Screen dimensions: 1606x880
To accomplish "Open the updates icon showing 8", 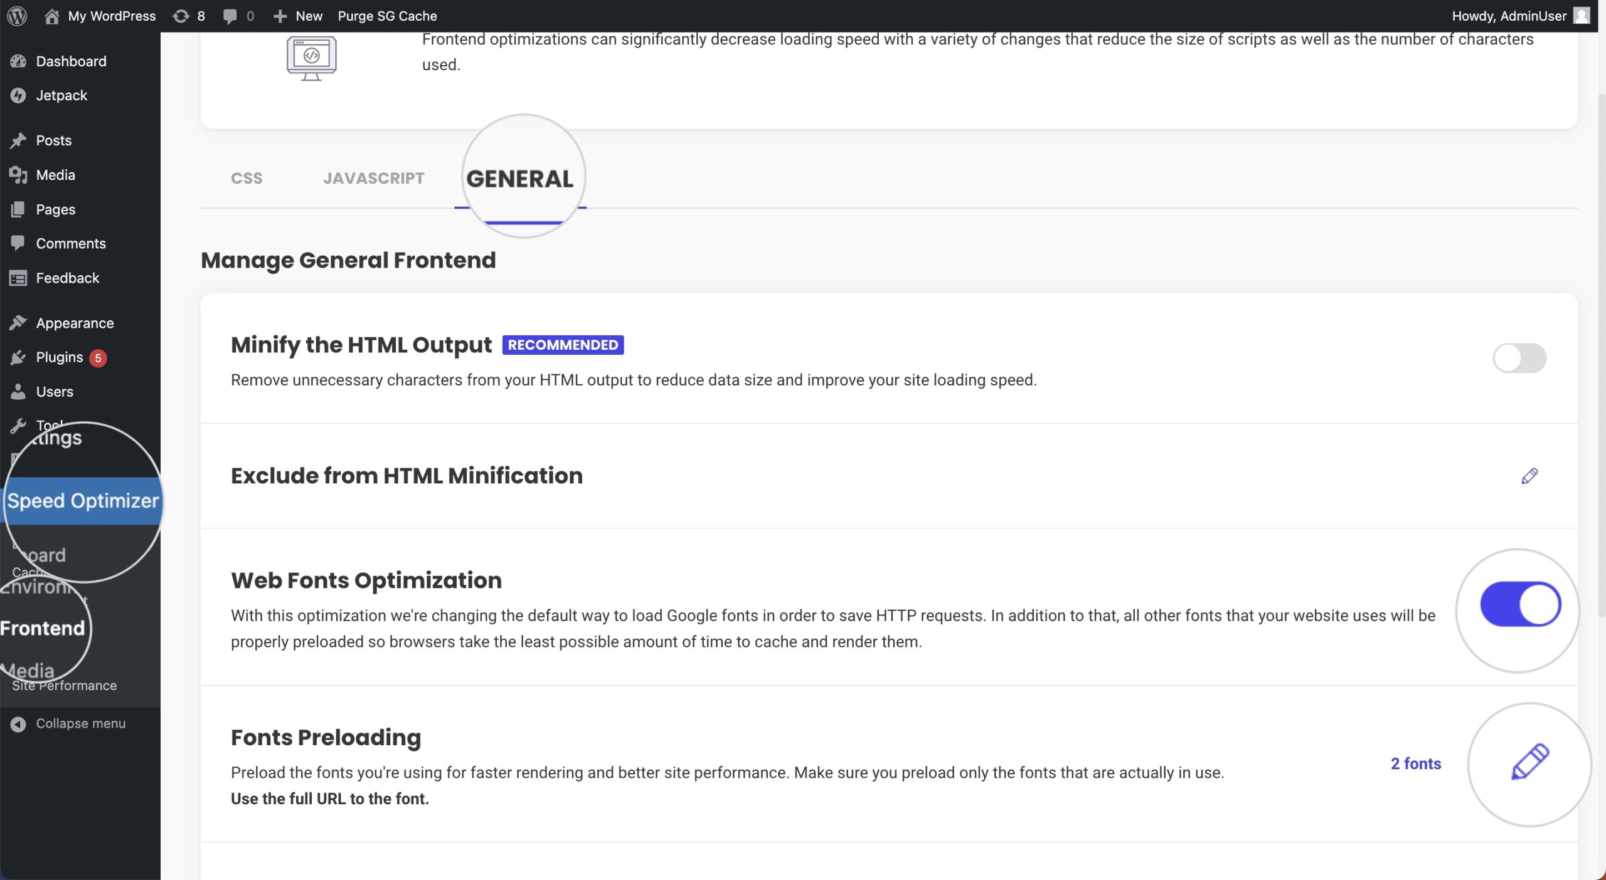I will coord(189,16).
